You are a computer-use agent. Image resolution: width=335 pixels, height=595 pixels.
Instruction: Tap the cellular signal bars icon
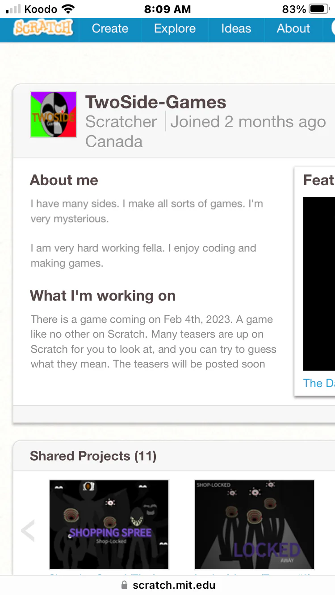pyautogui.click(x=13, y=9)
